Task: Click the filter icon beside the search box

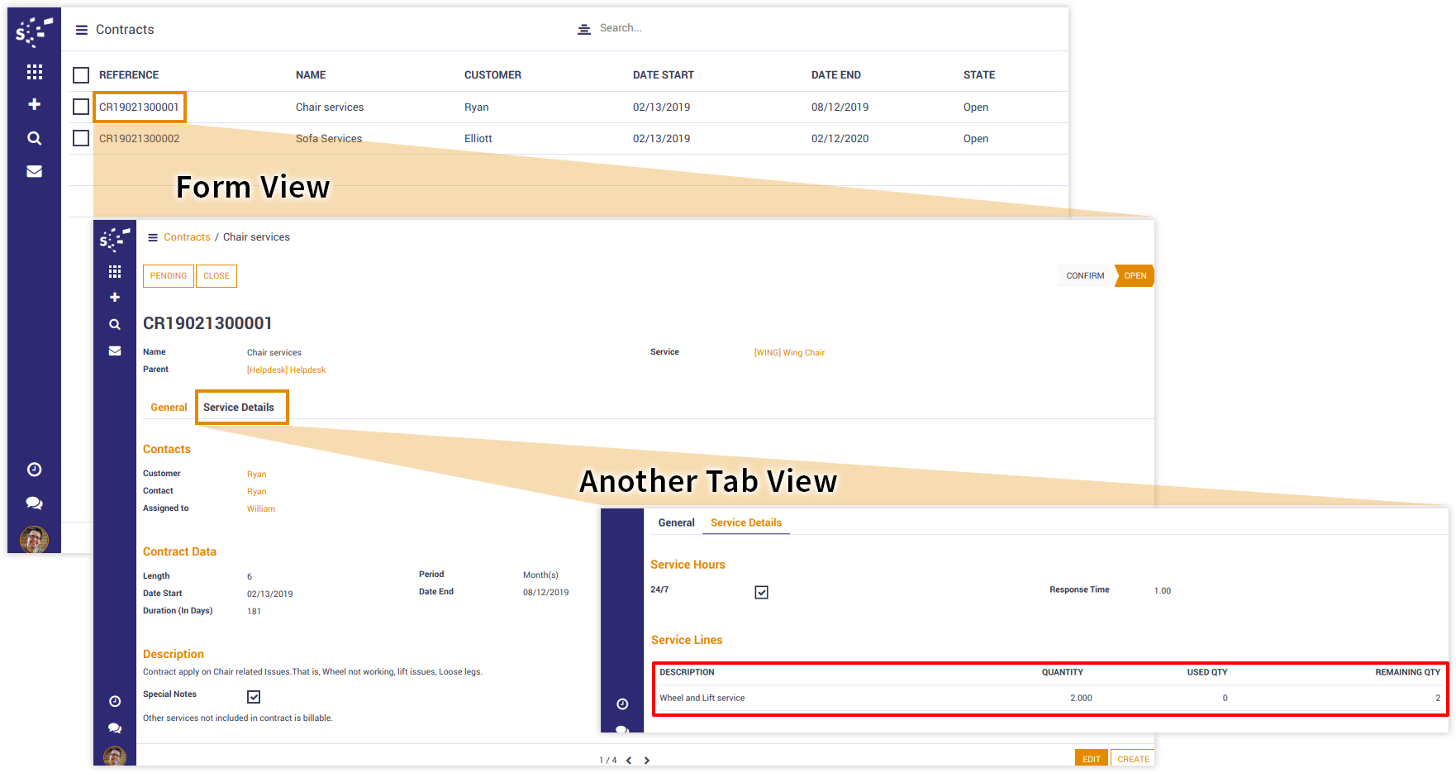Action: [x=584, y=29]
